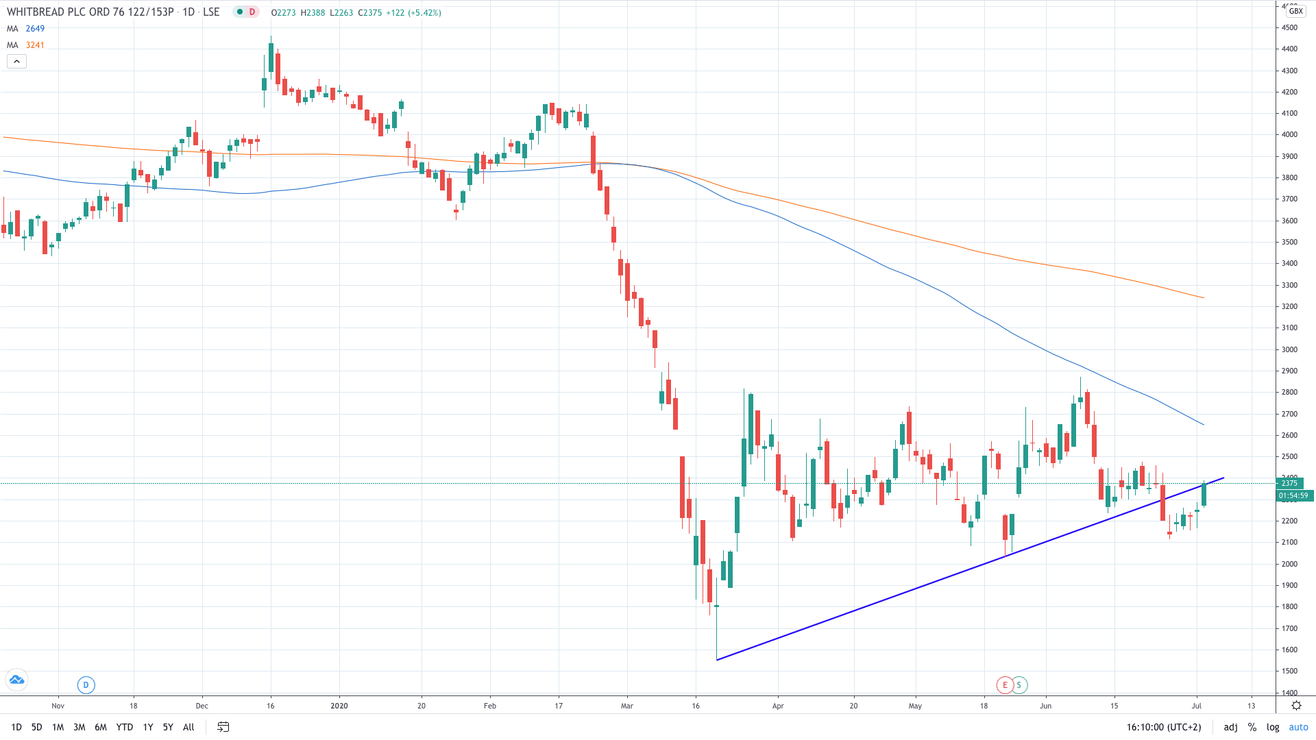Open timezone menu showing UTC+2
Screen dimensions: 1316x740
1163,727
